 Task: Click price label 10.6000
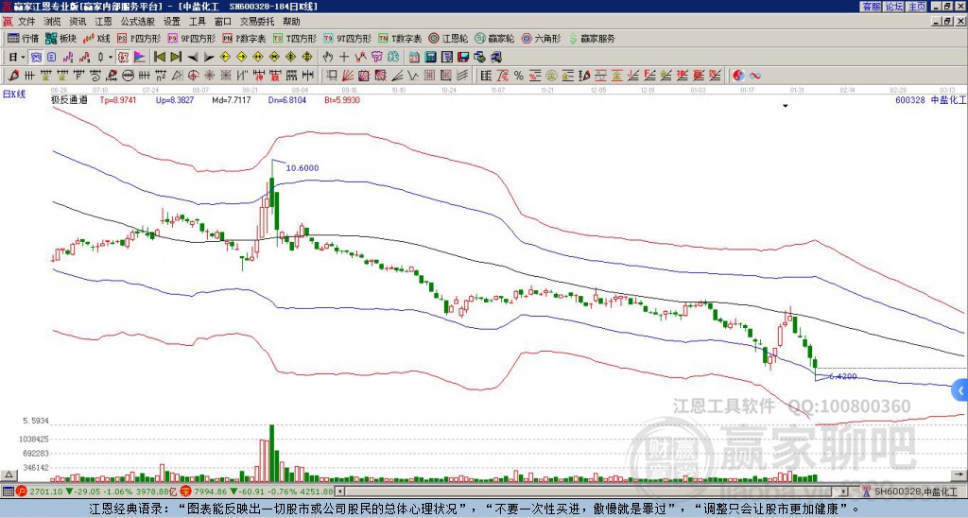[302, 168]
